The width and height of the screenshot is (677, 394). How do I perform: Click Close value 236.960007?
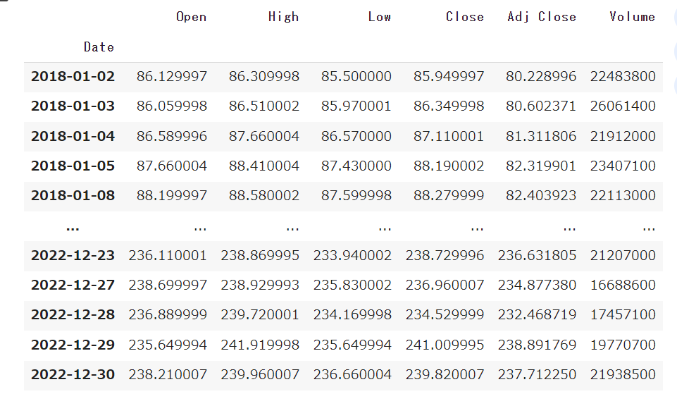(x=445, y=285)
